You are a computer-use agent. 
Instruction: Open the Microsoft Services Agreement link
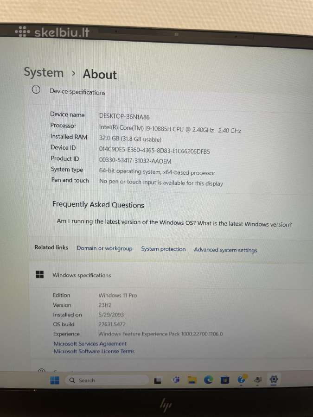pyautogui.click(x=90, y=344)
